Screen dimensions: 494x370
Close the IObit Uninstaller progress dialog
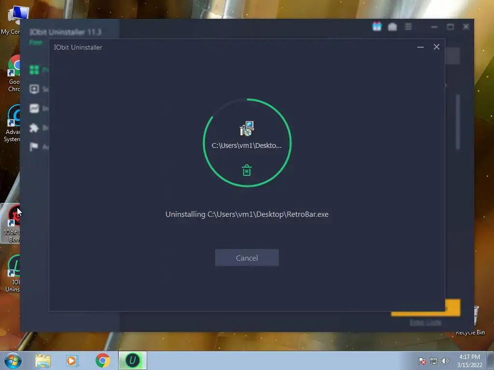pos(436,47)
